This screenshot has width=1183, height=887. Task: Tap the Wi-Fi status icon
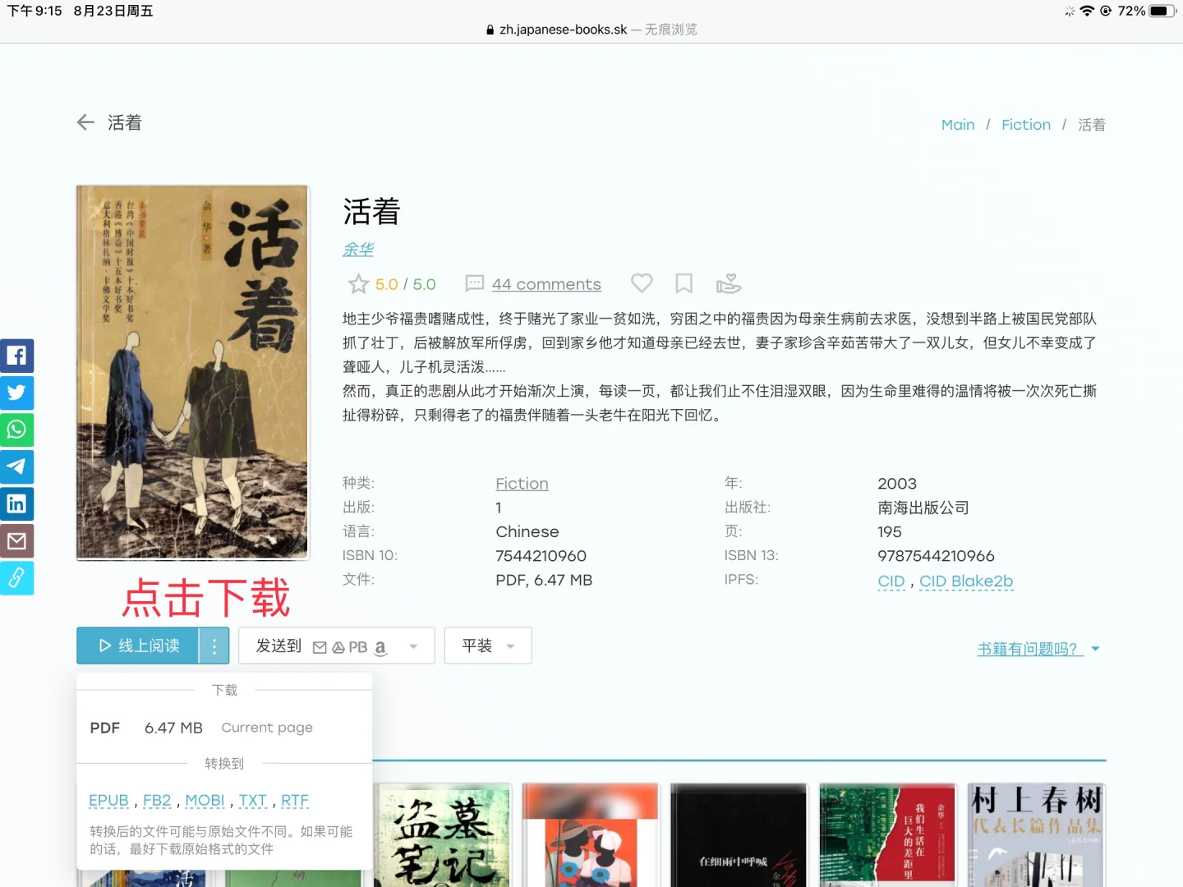(x=1087, y=11)
